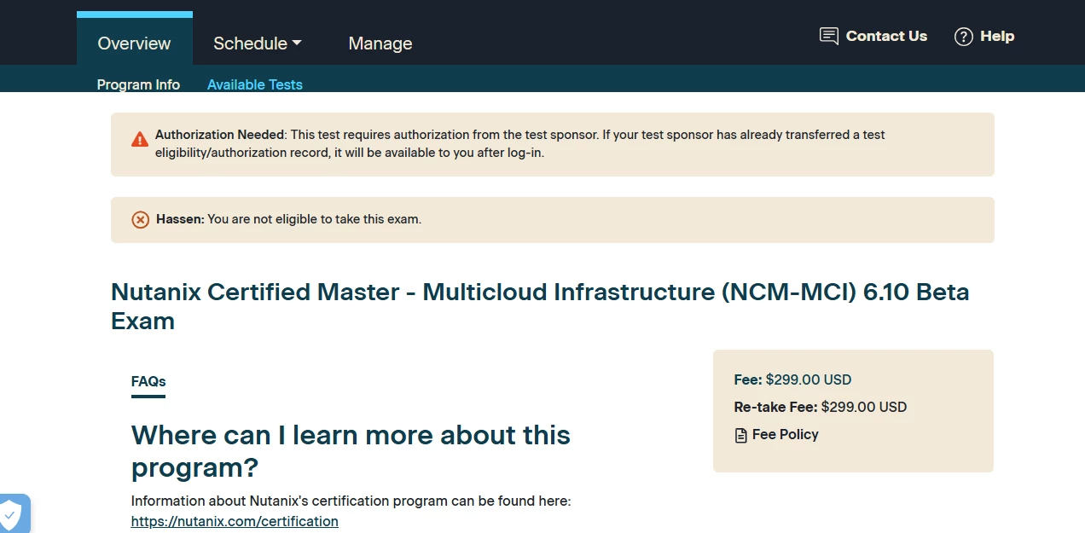Open the Manage tab
This screenshot has height=533, width=1085.
(380, 43)
